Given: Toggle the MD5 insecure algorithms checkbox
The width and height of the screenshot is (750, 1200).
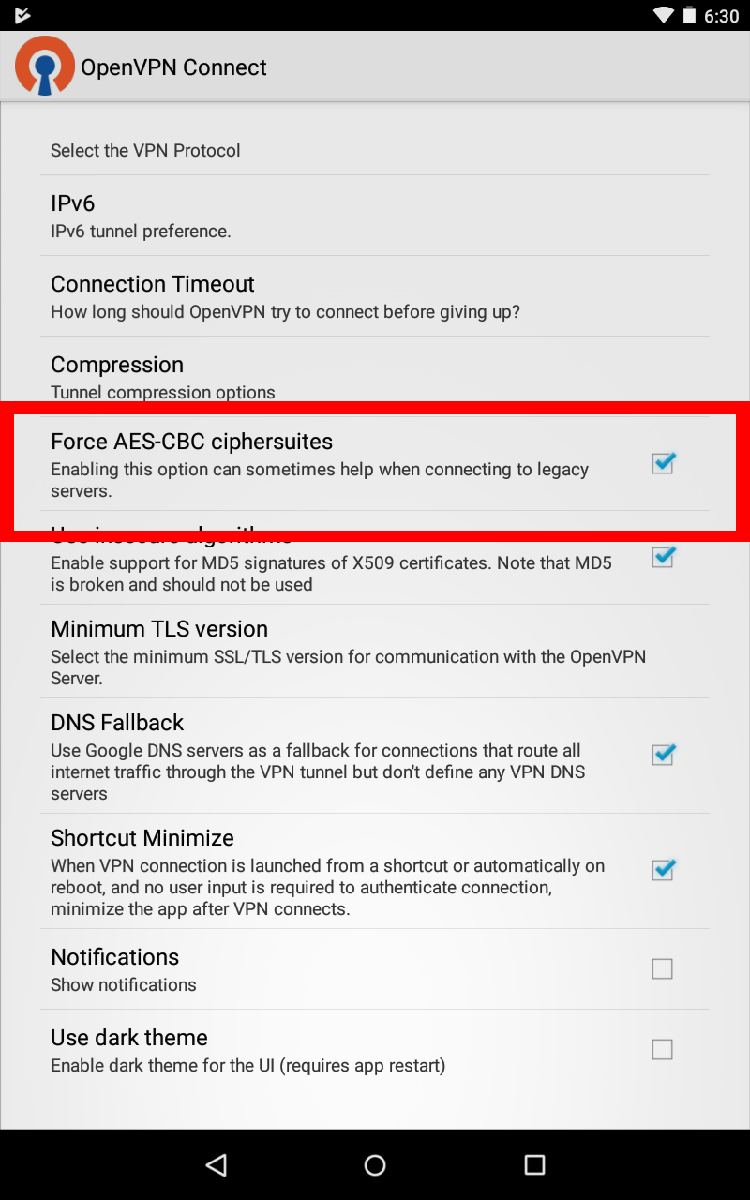Looking at the screenshot, I should tap(664, 557).
